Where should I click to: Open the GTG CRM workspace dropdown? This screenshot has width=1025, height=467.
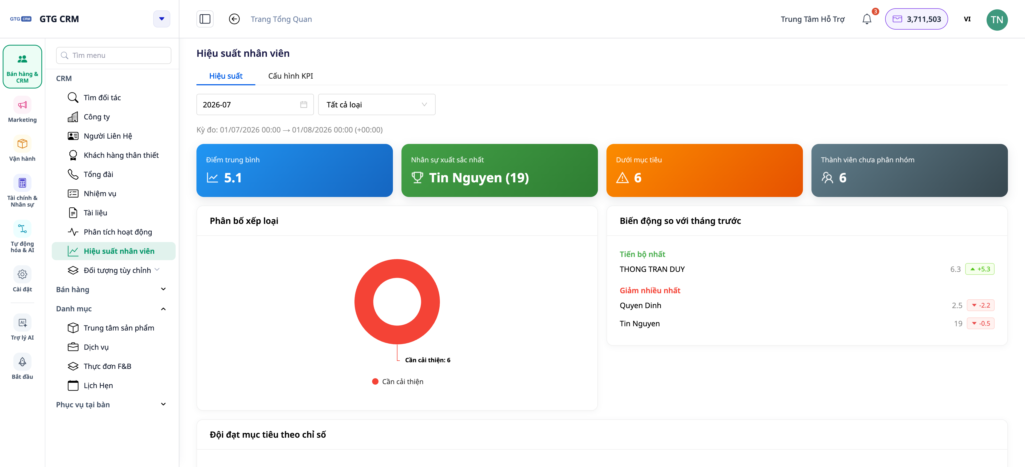point(161,19)
